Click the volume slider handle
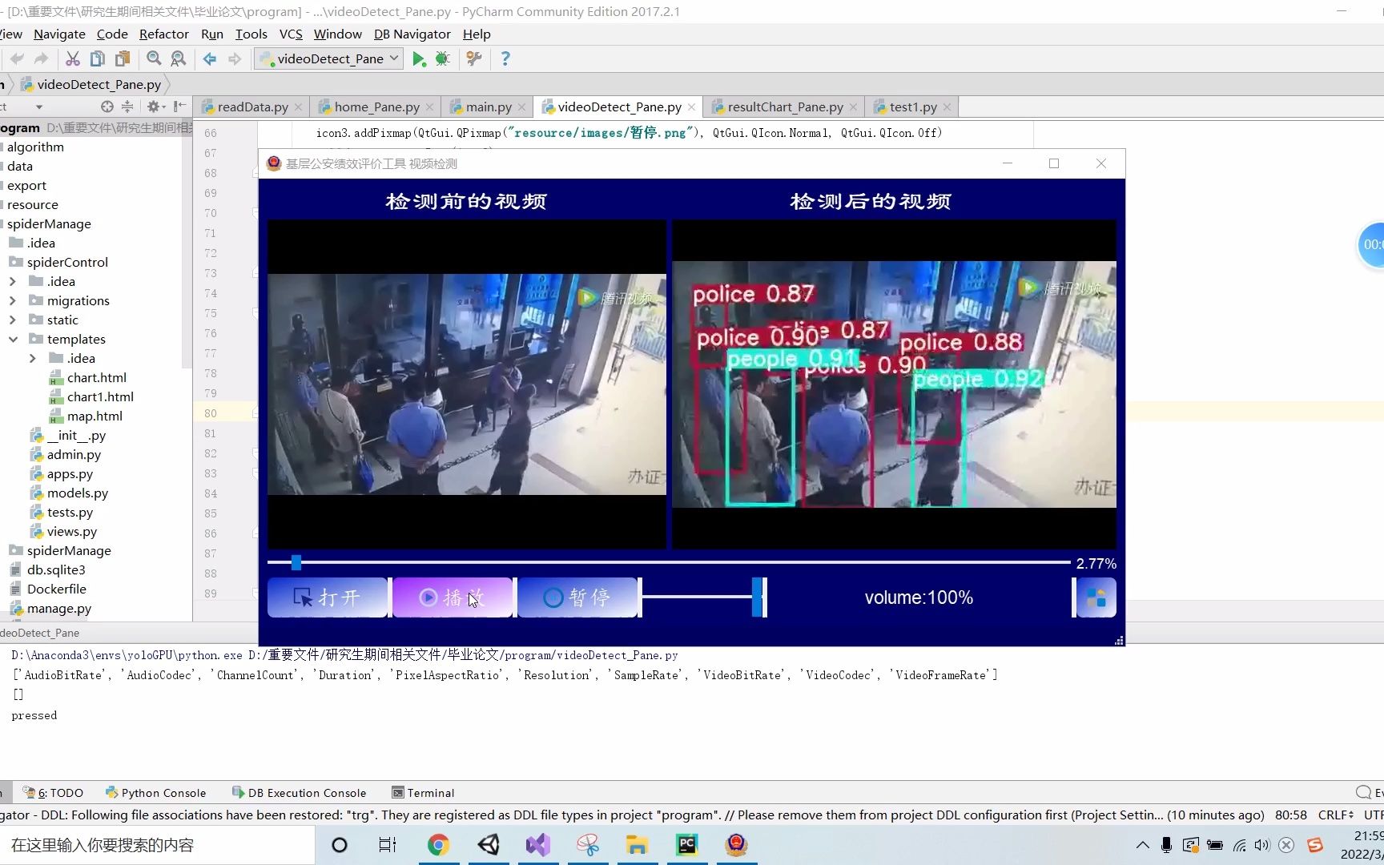The height and width of the screenshot is (865, 1384). pos(756,597)
